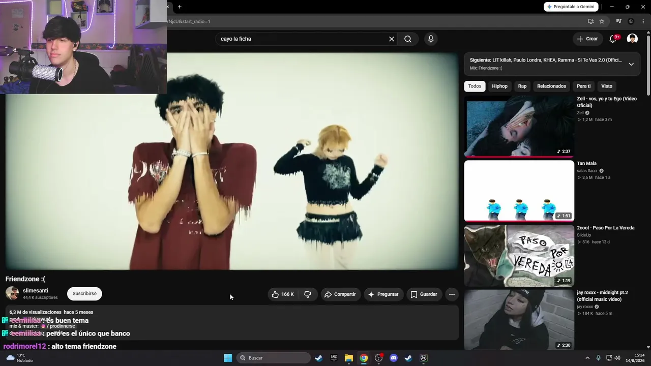Open YouTube notifications bell
The height and width of the screenshot is (366, 651).
click(x=613, y=39)
